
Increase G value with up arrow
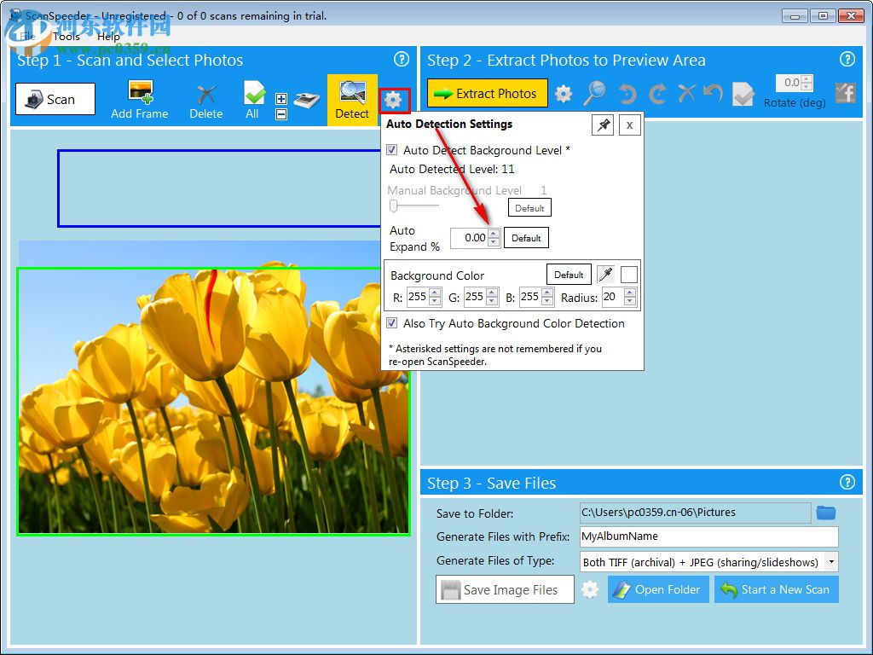(492, 293)
